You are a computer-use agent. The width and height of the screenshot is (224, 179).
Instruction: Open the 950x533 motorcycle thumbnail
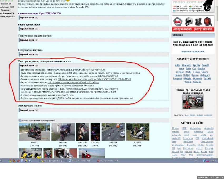[34, 132]
